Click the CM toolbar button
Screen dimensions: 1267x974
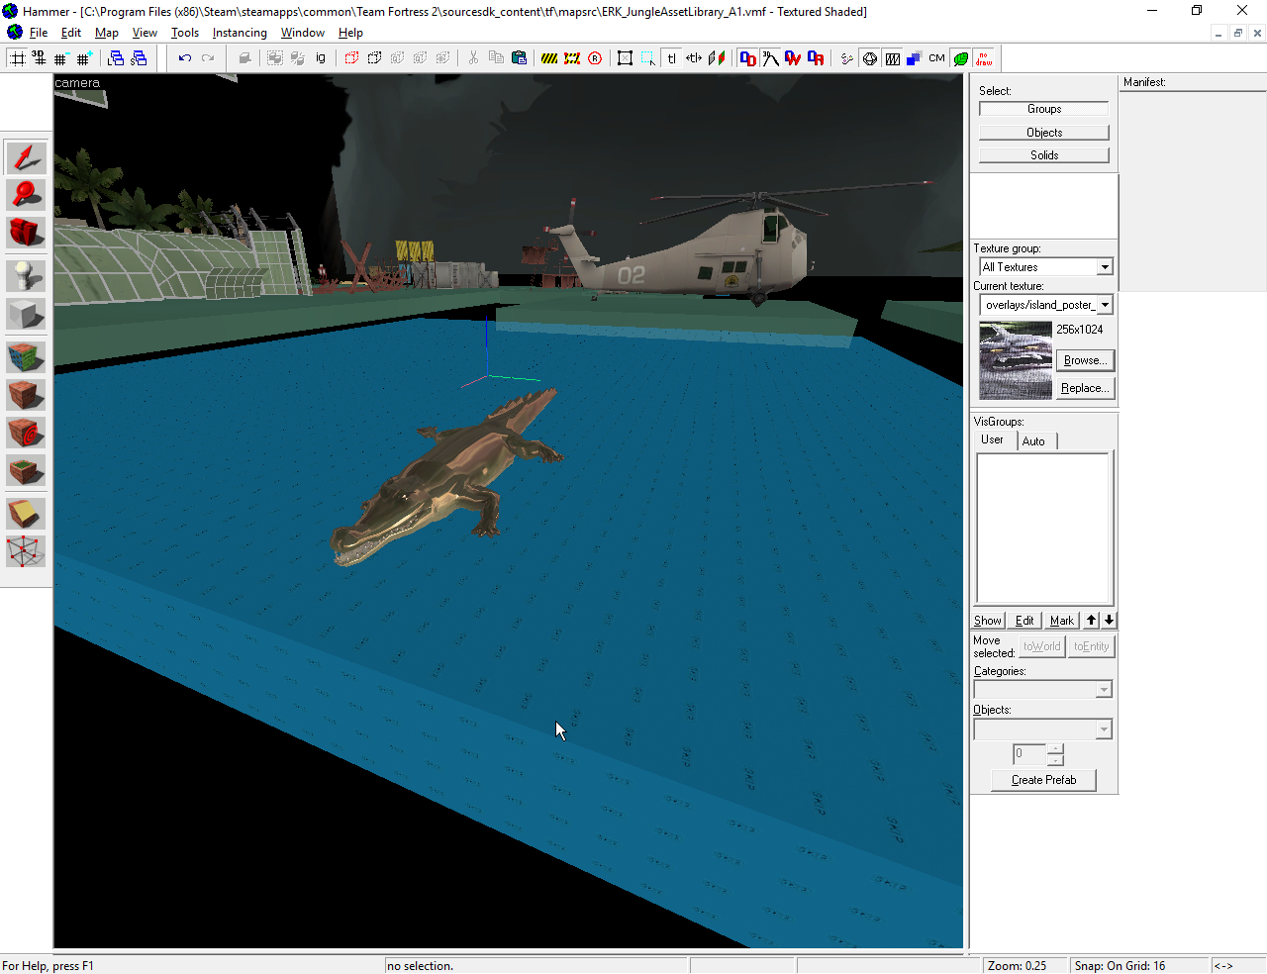pos(937,58)
